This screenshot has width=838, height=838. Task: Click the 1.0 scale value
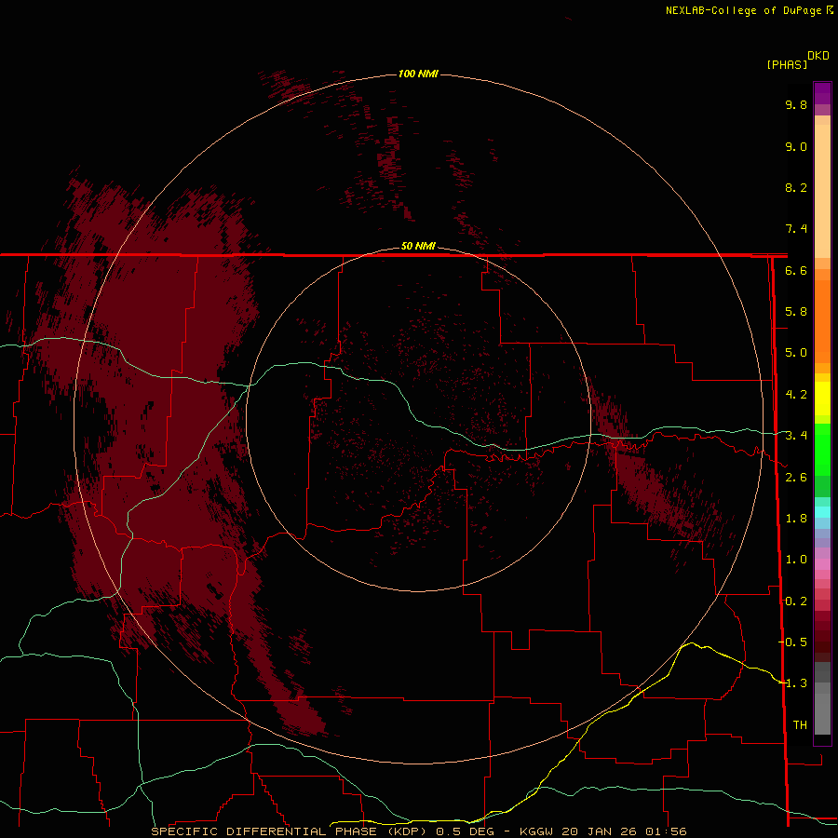click(x=796, y=560)
